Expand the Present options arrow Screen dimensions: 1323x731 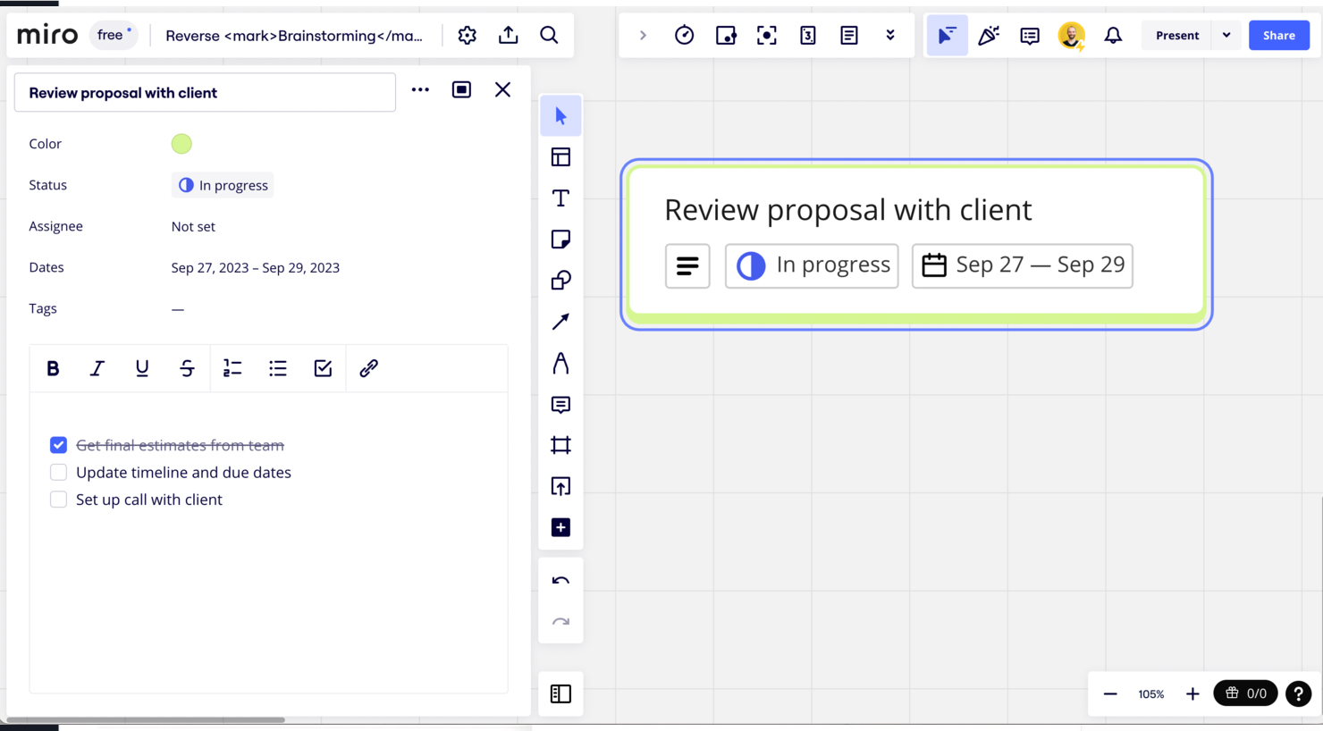click(1226, 36)
